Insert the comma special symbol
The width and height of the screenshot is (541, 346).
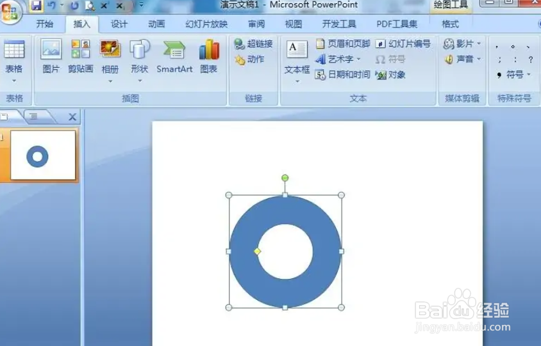pos(497,46)
